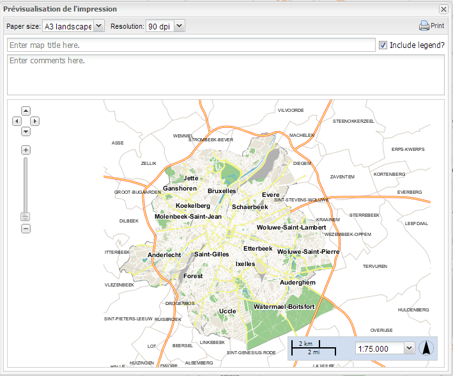Expand the 1:75.000 scale dropdown
453x376 pixels.
pos(409,349)
